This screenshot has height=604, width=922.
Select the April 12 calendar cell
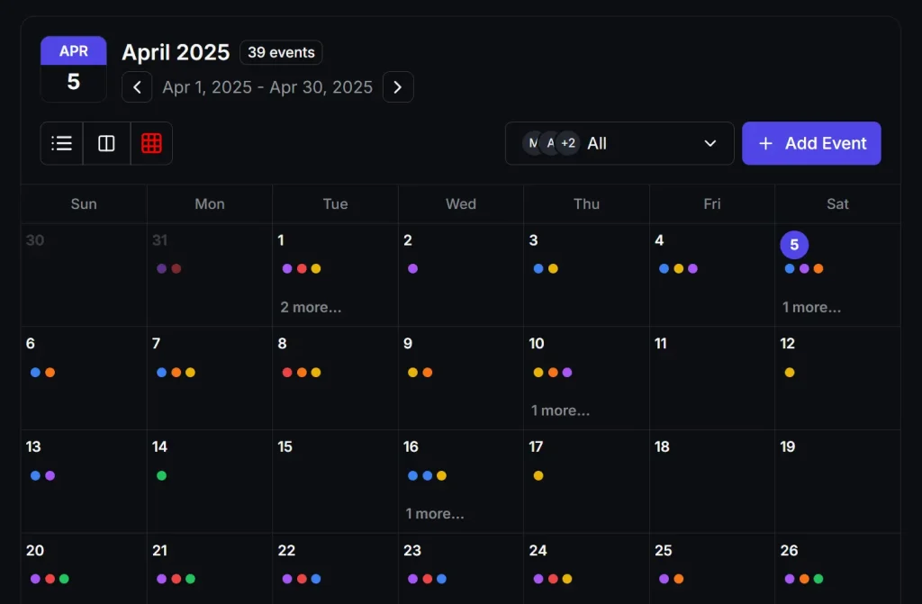pyautogui.click(x=836, y=376)
